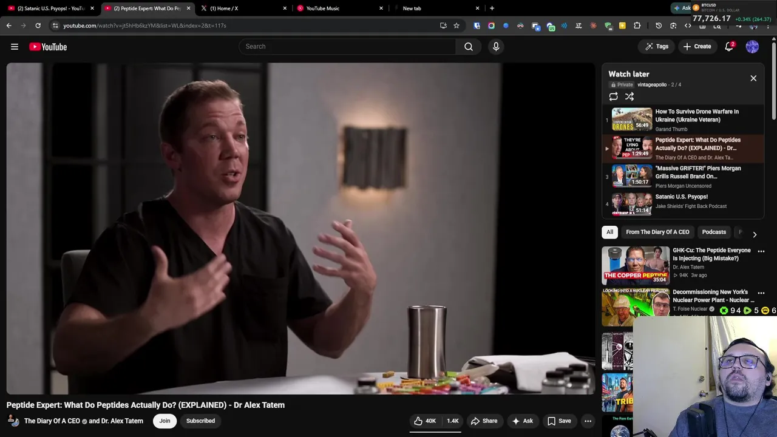Image resolution: width=777 pixels, height=437 pixels.
Task: Select the Podcasts filter chip
Action: coord(714,232)
